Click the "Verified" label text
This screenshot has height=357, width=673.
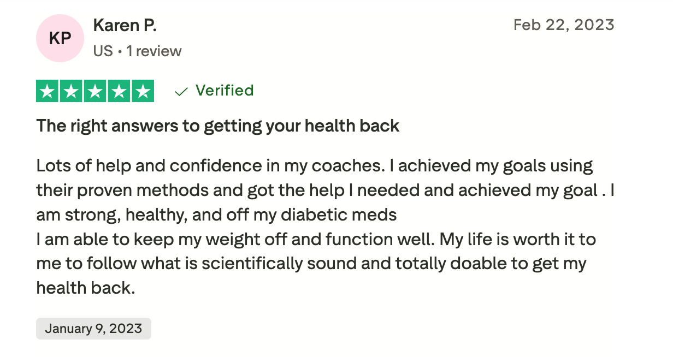(225, 90)
